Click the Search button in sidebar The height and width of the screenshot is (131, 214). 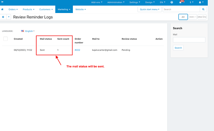click(178, 48)
